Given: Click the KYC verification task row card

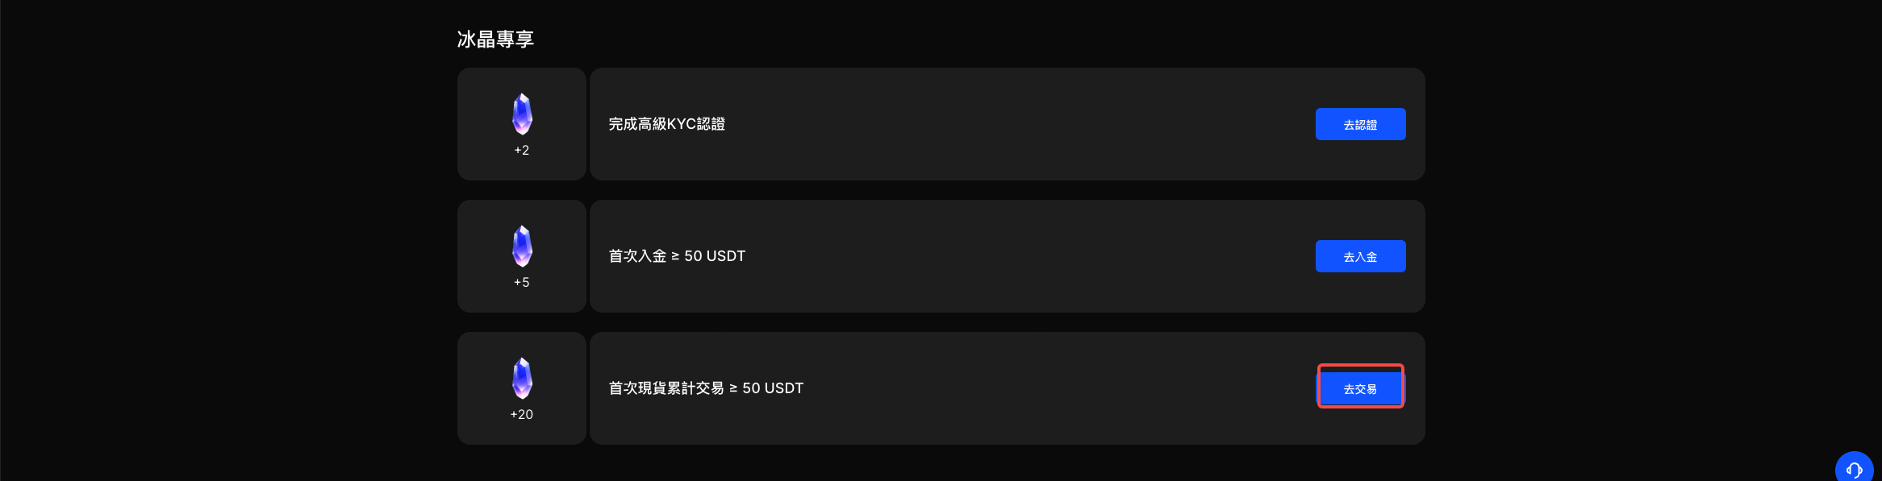Looking at the screenshot, I should point(1007,124).
